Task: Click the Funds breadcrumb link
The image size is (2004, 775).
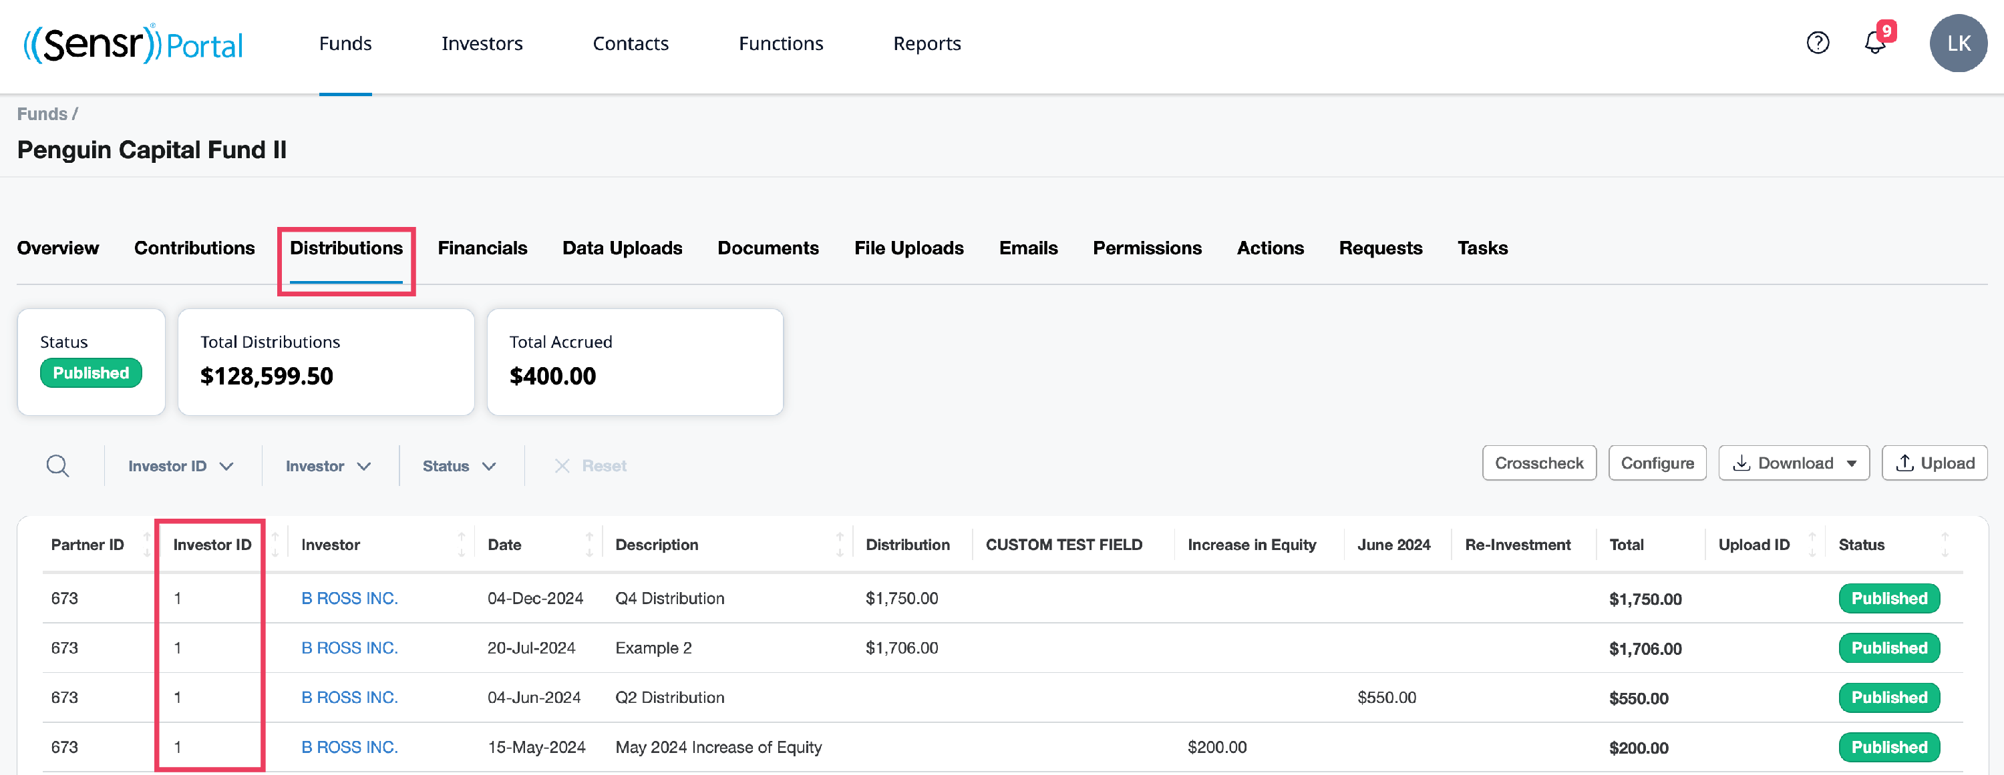Action: pos(42,114)
